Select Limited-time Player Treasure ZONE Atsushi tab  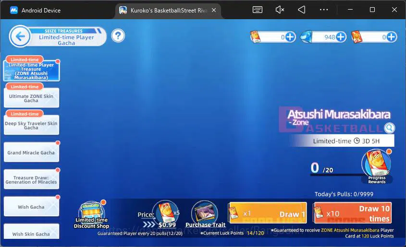point(31,71)
